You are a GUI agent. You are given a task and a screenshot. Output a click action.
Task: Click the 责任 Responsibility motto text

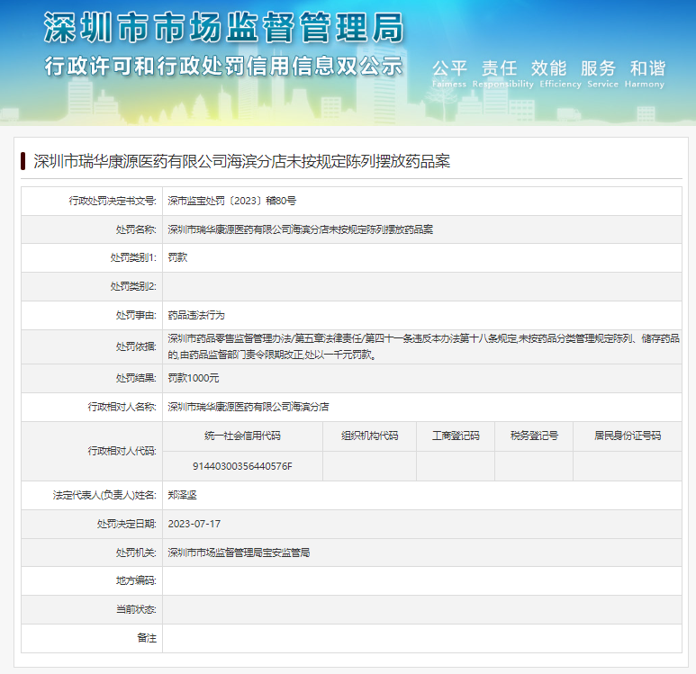pyautogui.click(x=503, y=74)
